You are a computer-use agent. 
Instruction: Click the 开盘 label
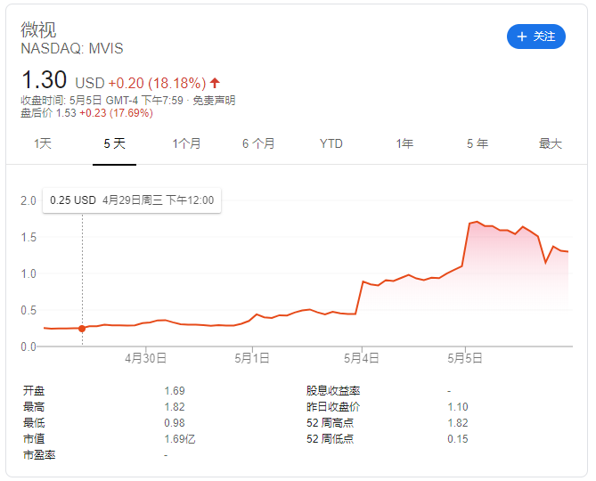pos(34,390)
